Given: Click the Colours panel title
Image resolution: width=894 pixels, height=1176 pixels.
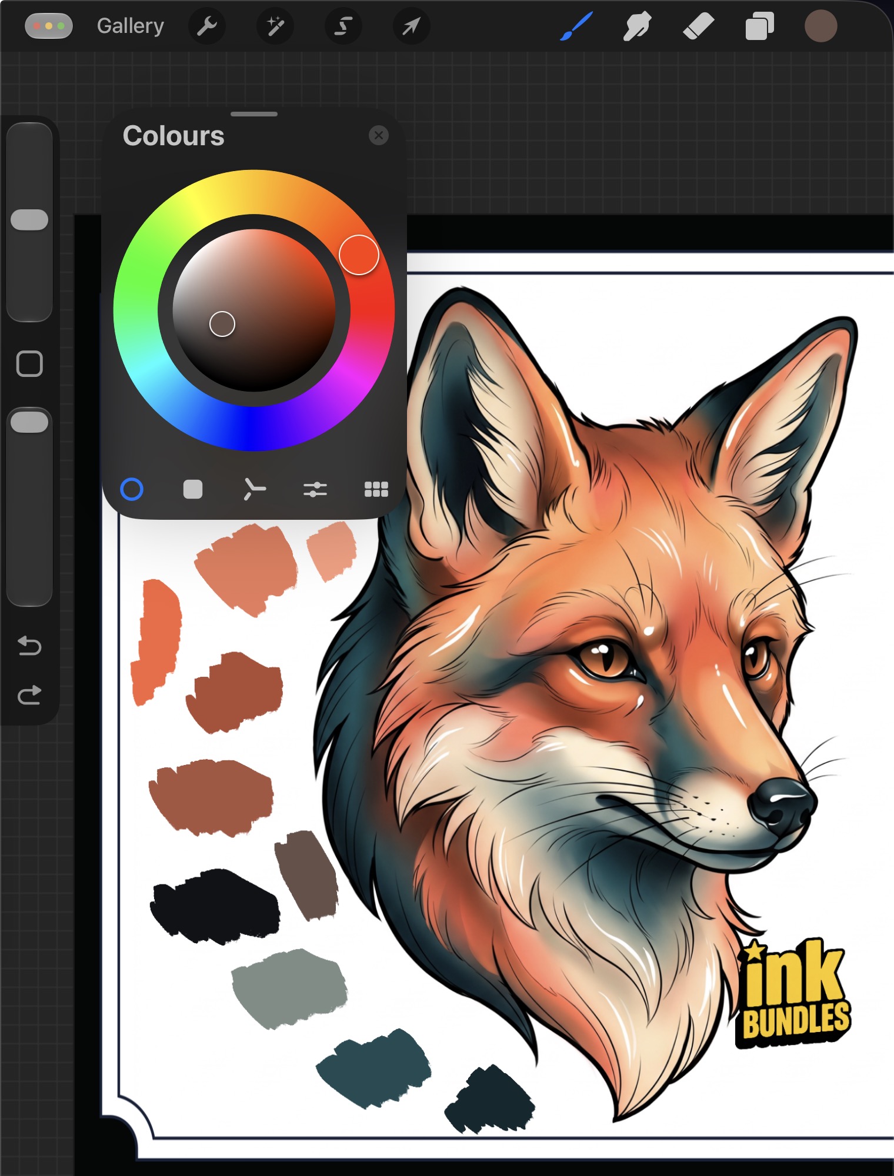Looking at the screenshot, I should (x=174, y=136).
